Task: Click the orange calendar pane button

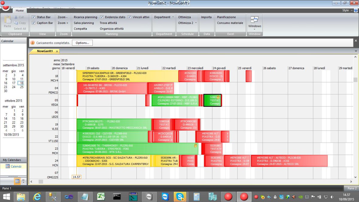Action: pos(18,181)
